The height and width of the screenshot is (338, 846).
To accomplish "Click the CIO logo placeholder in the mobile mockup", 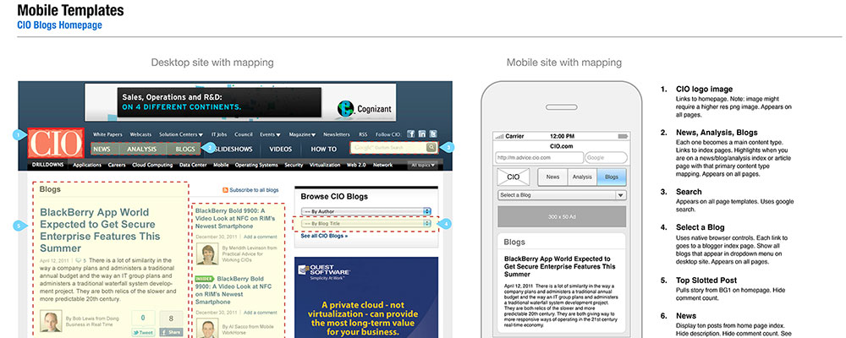I will [x=514, y=177].
